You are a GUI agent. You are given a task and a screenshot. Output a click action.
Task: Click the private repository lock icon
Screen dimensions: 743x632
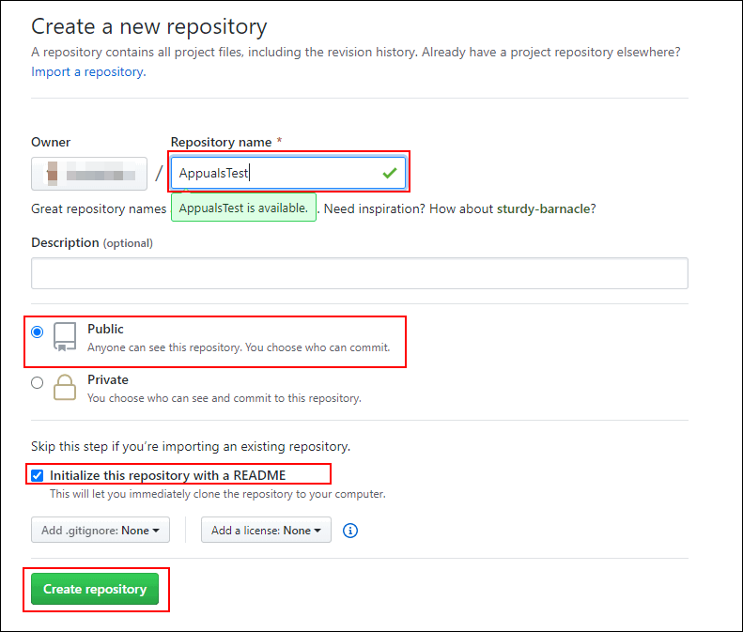65,386
